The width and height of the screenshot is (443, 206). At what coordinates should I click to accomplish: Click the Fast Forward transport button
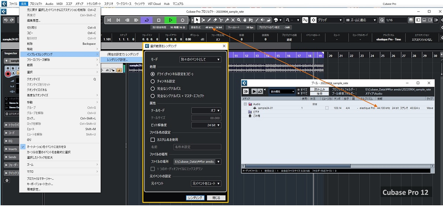pos(136,20)
